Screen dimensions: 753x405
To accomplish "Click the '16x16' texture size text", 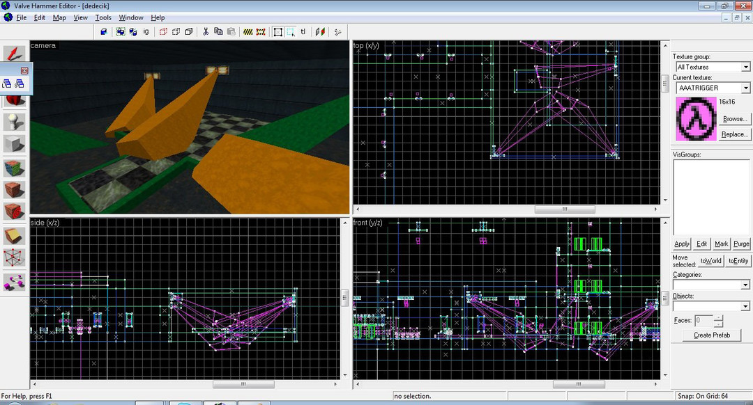I will (727, 102).
